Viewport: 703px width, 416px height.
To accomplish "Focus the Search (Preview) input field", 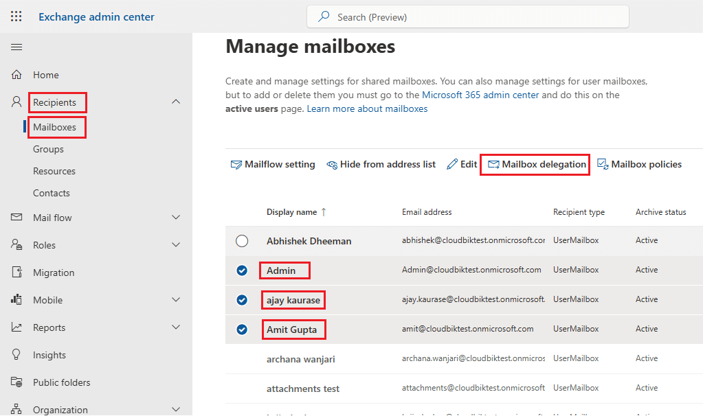I will (x=467, y=17).
